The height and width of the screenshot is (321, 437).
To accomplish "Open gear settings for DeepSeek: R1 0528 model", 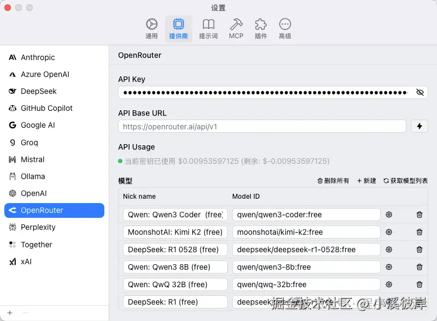I will click(388, 249).
